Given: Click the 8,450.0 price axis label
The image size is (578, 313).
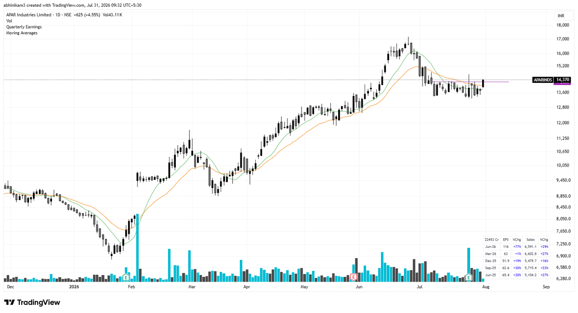Looking at the screenshot, I should (564, 207).
